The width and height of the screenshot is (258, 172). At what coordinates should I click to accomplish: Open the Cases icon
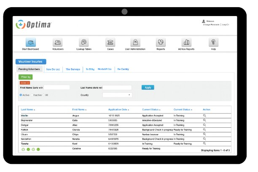(110, 43)
